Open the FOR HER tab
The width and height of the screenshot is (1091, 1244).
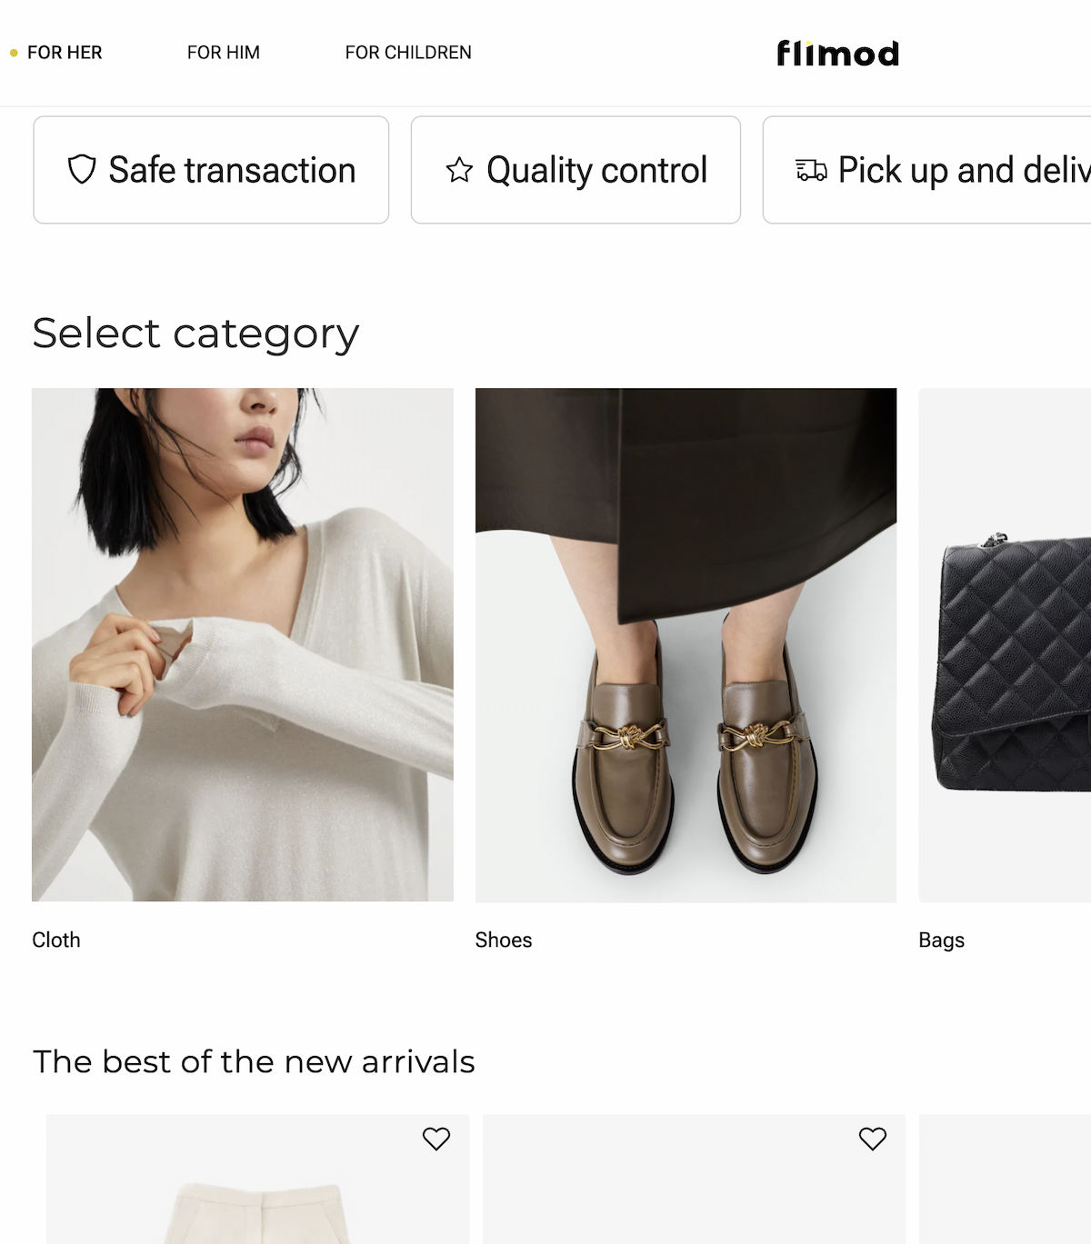point(65,53)
